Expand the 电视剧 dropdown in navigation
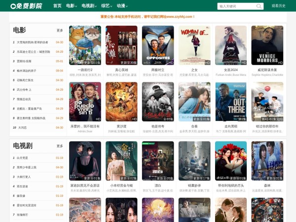Viewport: 296px width, 222px height. click(88, 6)
